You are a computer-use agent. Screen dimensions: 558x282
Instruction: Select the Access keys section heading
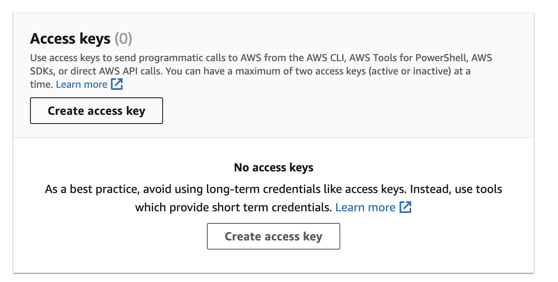[x=71, y=39]
